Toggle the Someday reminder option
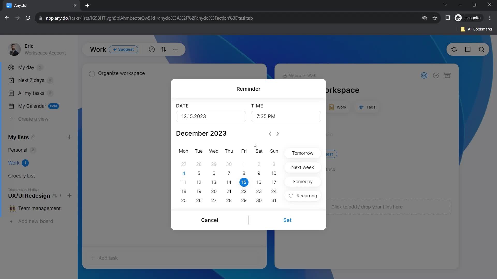The image size is (497, 279). point(302,181)
